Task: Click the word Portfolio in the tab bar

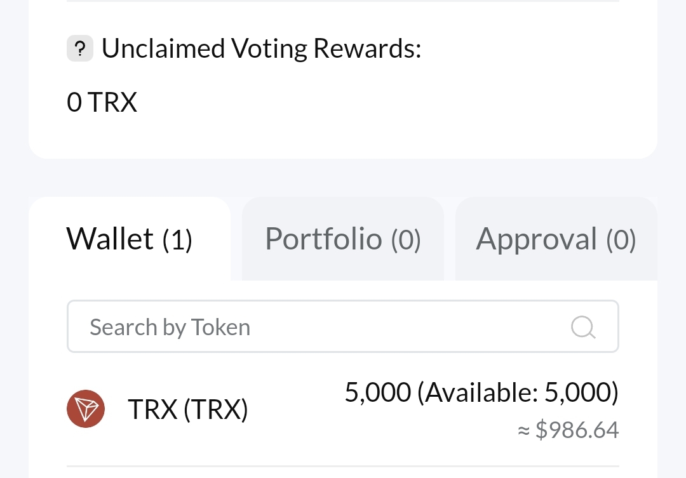Action: [x=323, y=239]
